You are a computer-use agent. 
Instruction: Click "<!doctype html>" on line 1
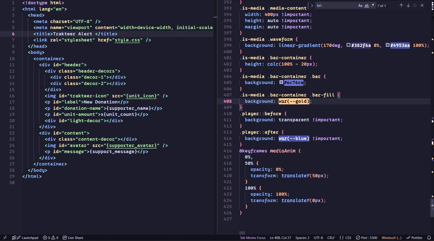pos(43,3)
